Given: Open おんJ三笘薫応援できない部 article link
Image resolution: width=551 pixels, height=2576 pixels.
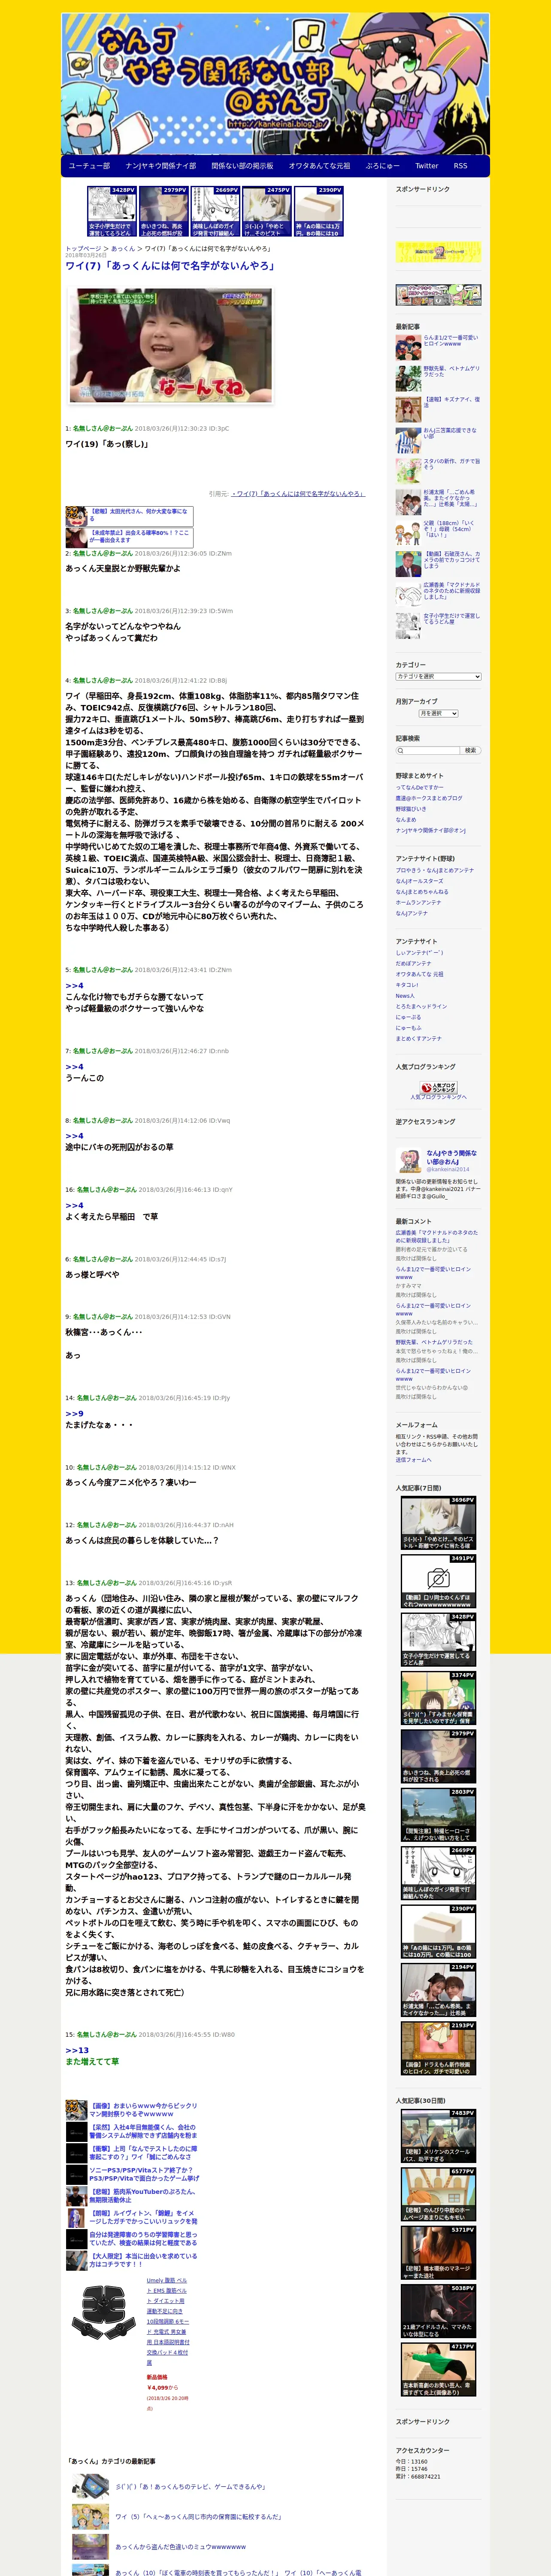Looking at the screenshot, I should (451, 433).
